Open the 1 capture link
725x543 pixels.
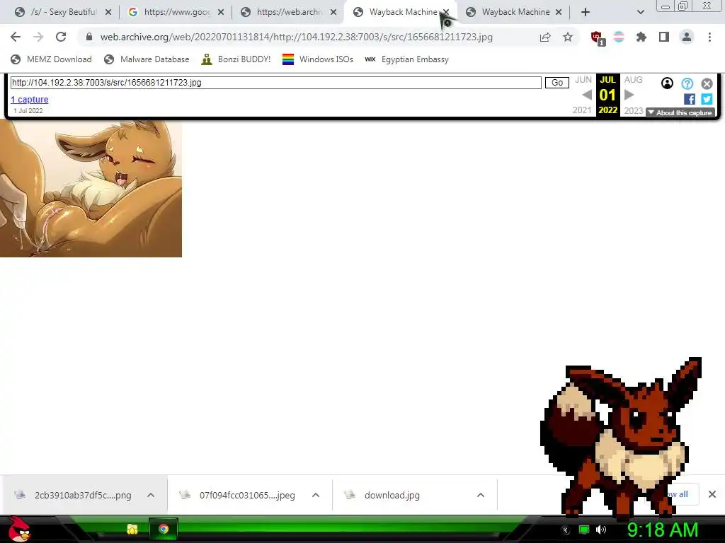pos(30,99)
